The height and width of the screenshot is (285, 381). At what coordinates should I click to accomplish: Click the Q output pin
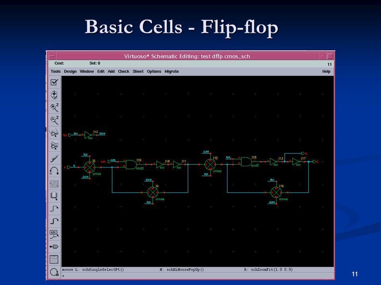coord(314,161)
